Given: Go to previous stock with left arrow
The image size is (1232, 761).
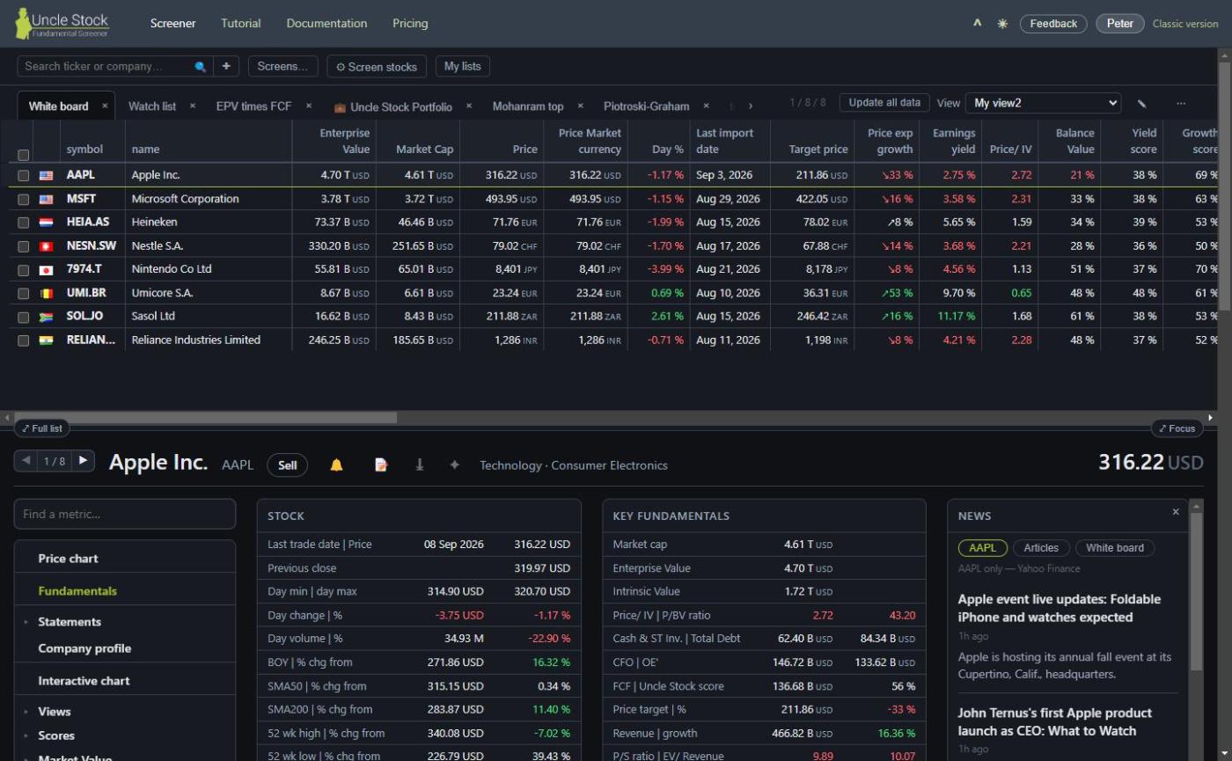Looking at the screenshot, I should point(26,460).
